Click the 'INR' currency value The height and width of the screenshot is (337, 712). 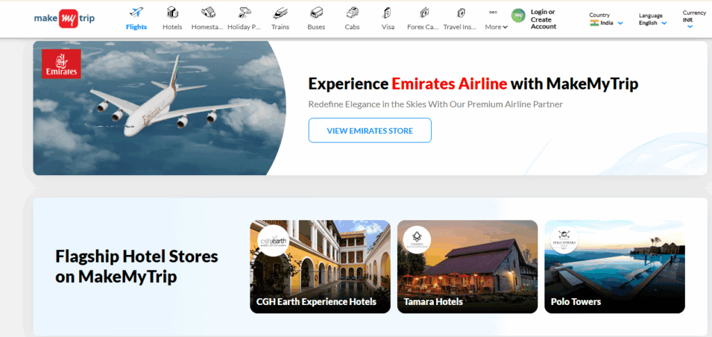click(x=688, y=20)
